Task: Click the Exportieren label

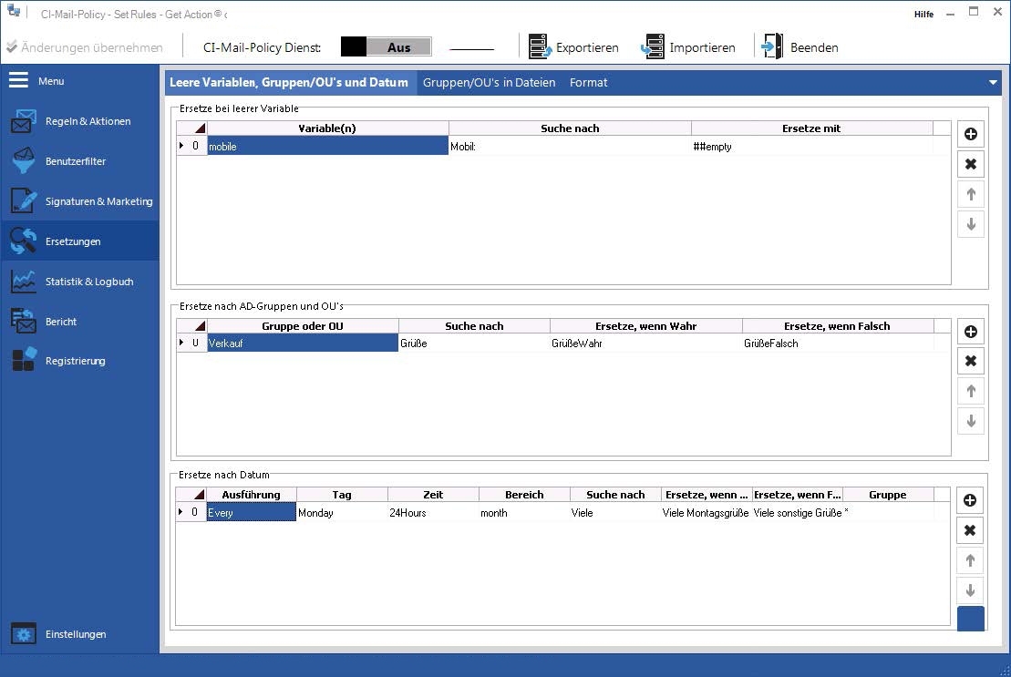Action: click(x=587, y=47)
